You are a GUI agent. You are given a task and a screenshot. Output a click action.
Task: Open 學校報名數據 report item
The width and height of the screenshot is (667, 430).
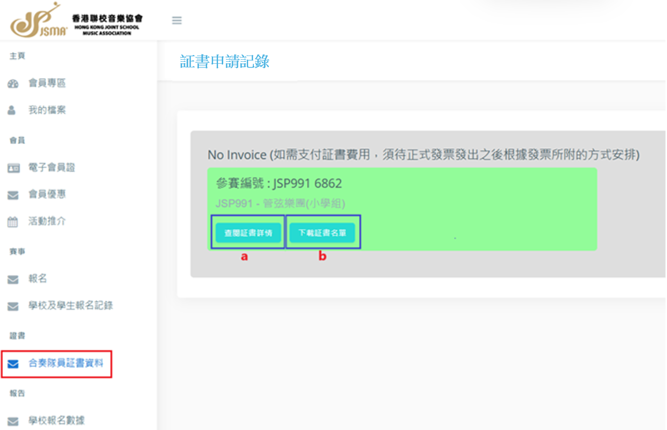57,421
